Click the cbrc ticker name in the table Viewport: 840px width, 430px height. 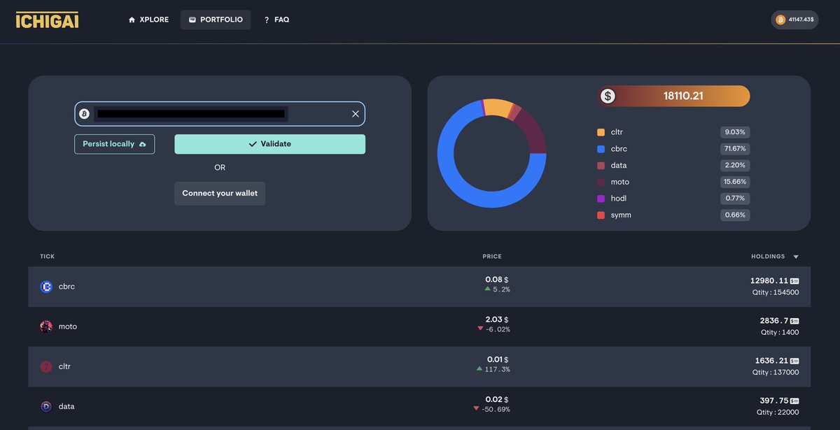tap(66, 287)
